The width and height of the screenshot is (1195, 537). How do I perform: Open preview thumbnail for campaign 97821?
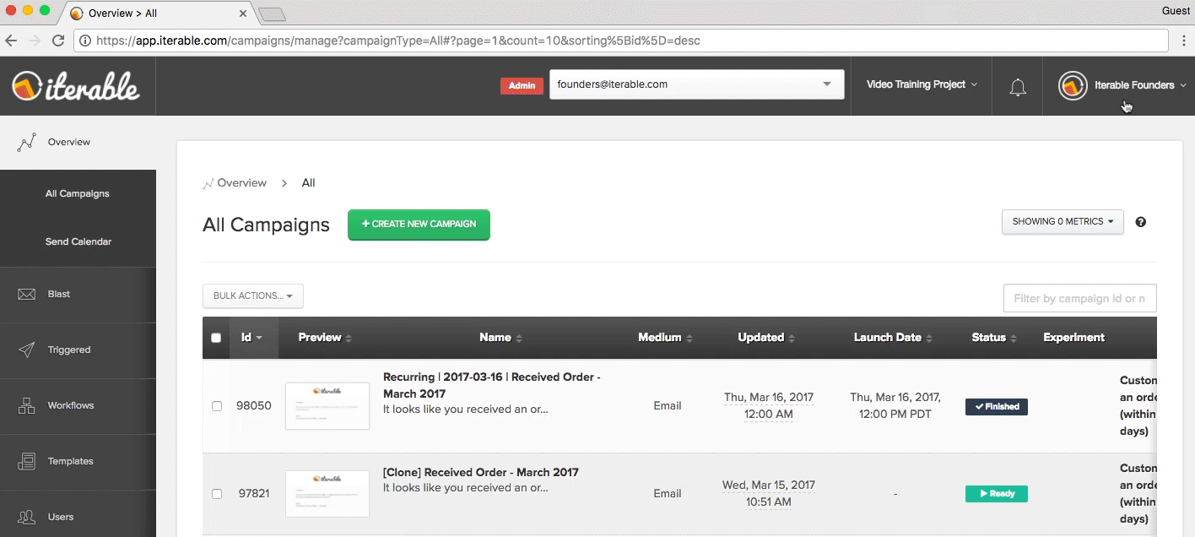327,494
